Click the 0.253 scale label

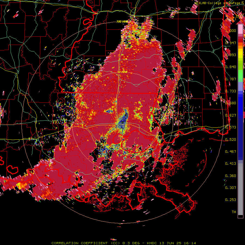click(231, 200)
